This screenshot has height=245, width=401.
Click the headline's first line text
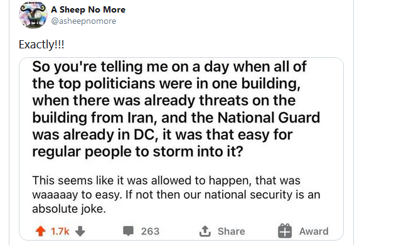point(169,67)
